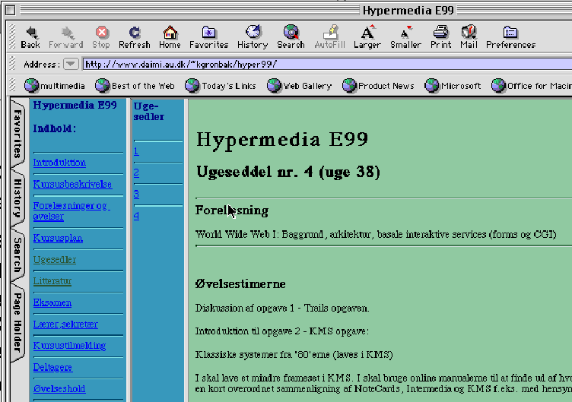Click the main Hypermedia E99 page heading

[282, 140]
